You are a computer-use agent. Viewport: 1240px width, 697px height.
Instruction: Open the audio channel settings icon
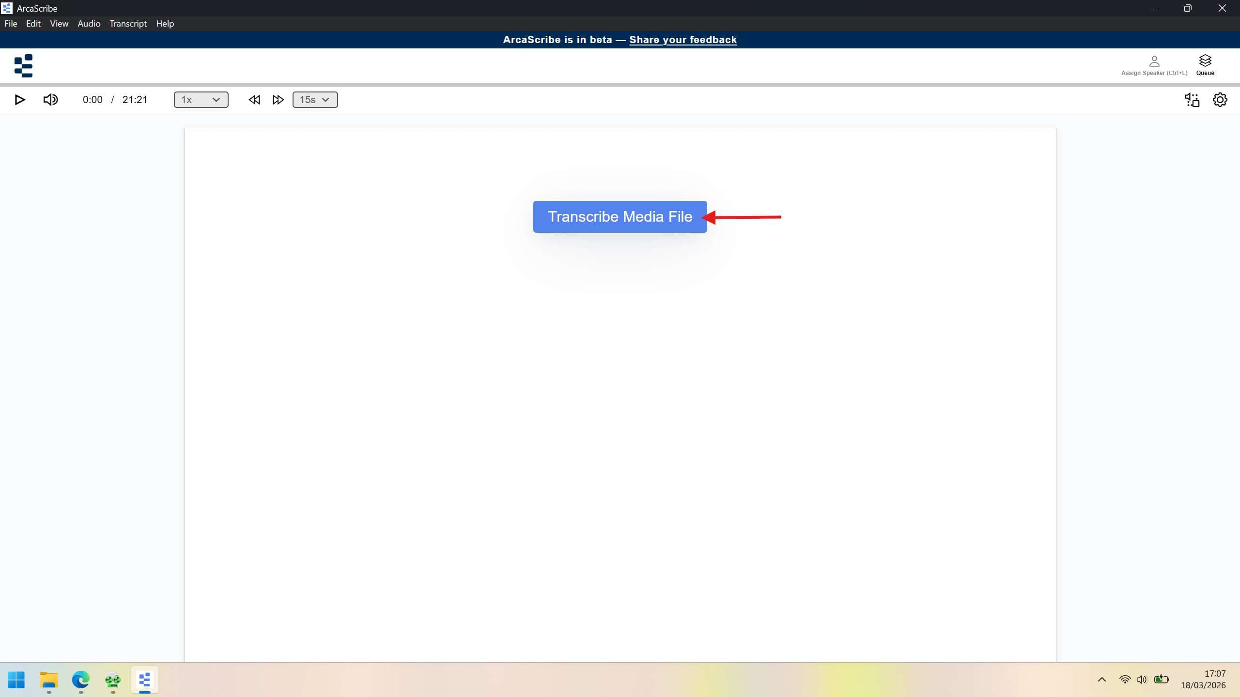[x=1192, y=100]
